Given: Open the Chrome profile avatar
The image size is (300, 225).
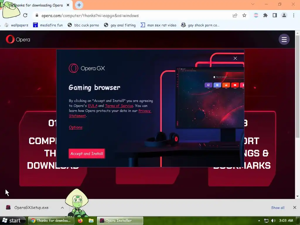Looking at the screenshot, I should [x=284, y=15].
